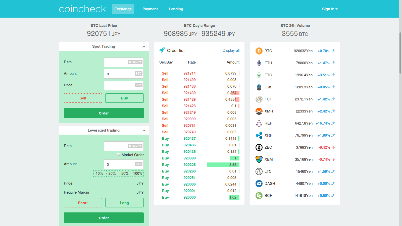Click Display all in Order list

tap(231, 50)
